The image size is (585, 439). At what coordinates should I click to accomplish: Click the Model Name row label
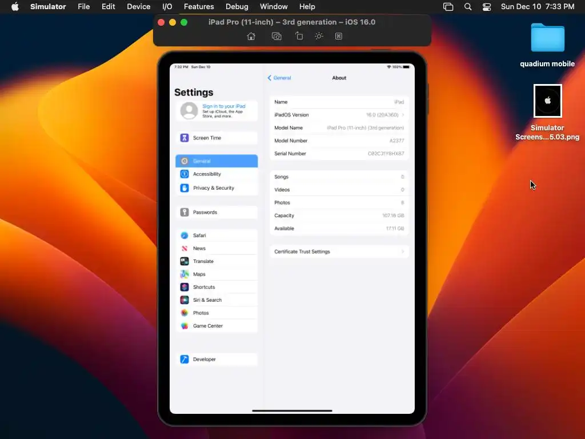coord(289,127)
